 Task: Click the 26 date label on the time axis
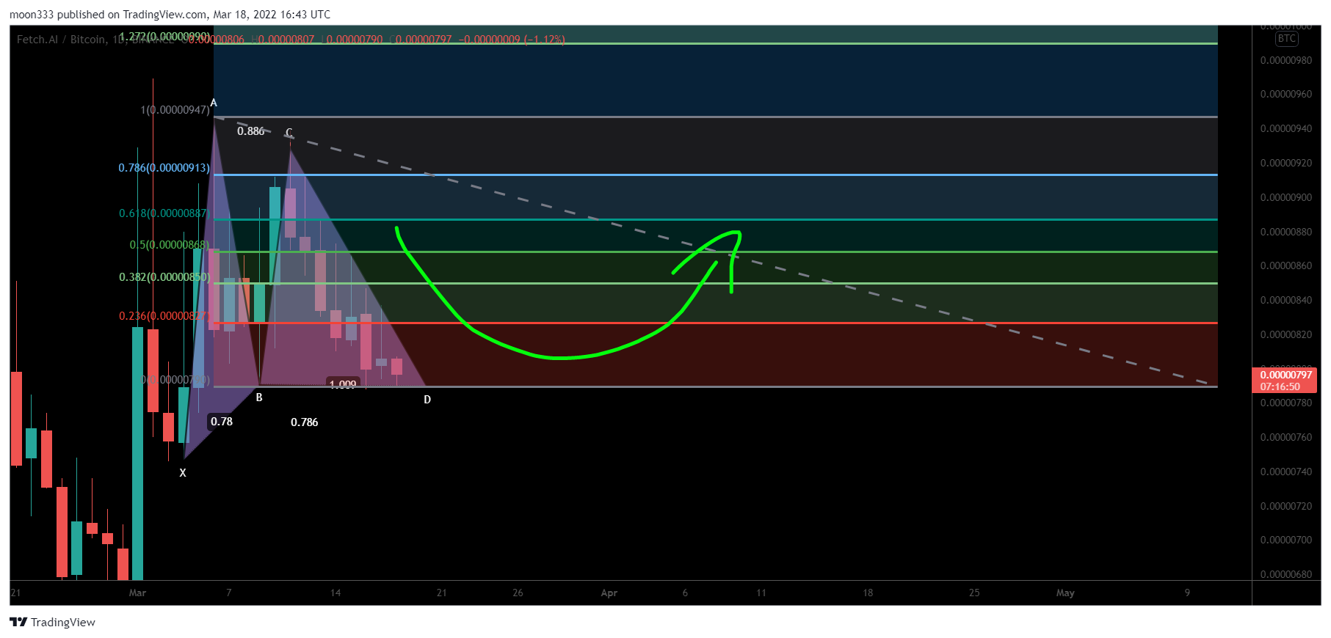pyautogui.click(x=518, y=593)
